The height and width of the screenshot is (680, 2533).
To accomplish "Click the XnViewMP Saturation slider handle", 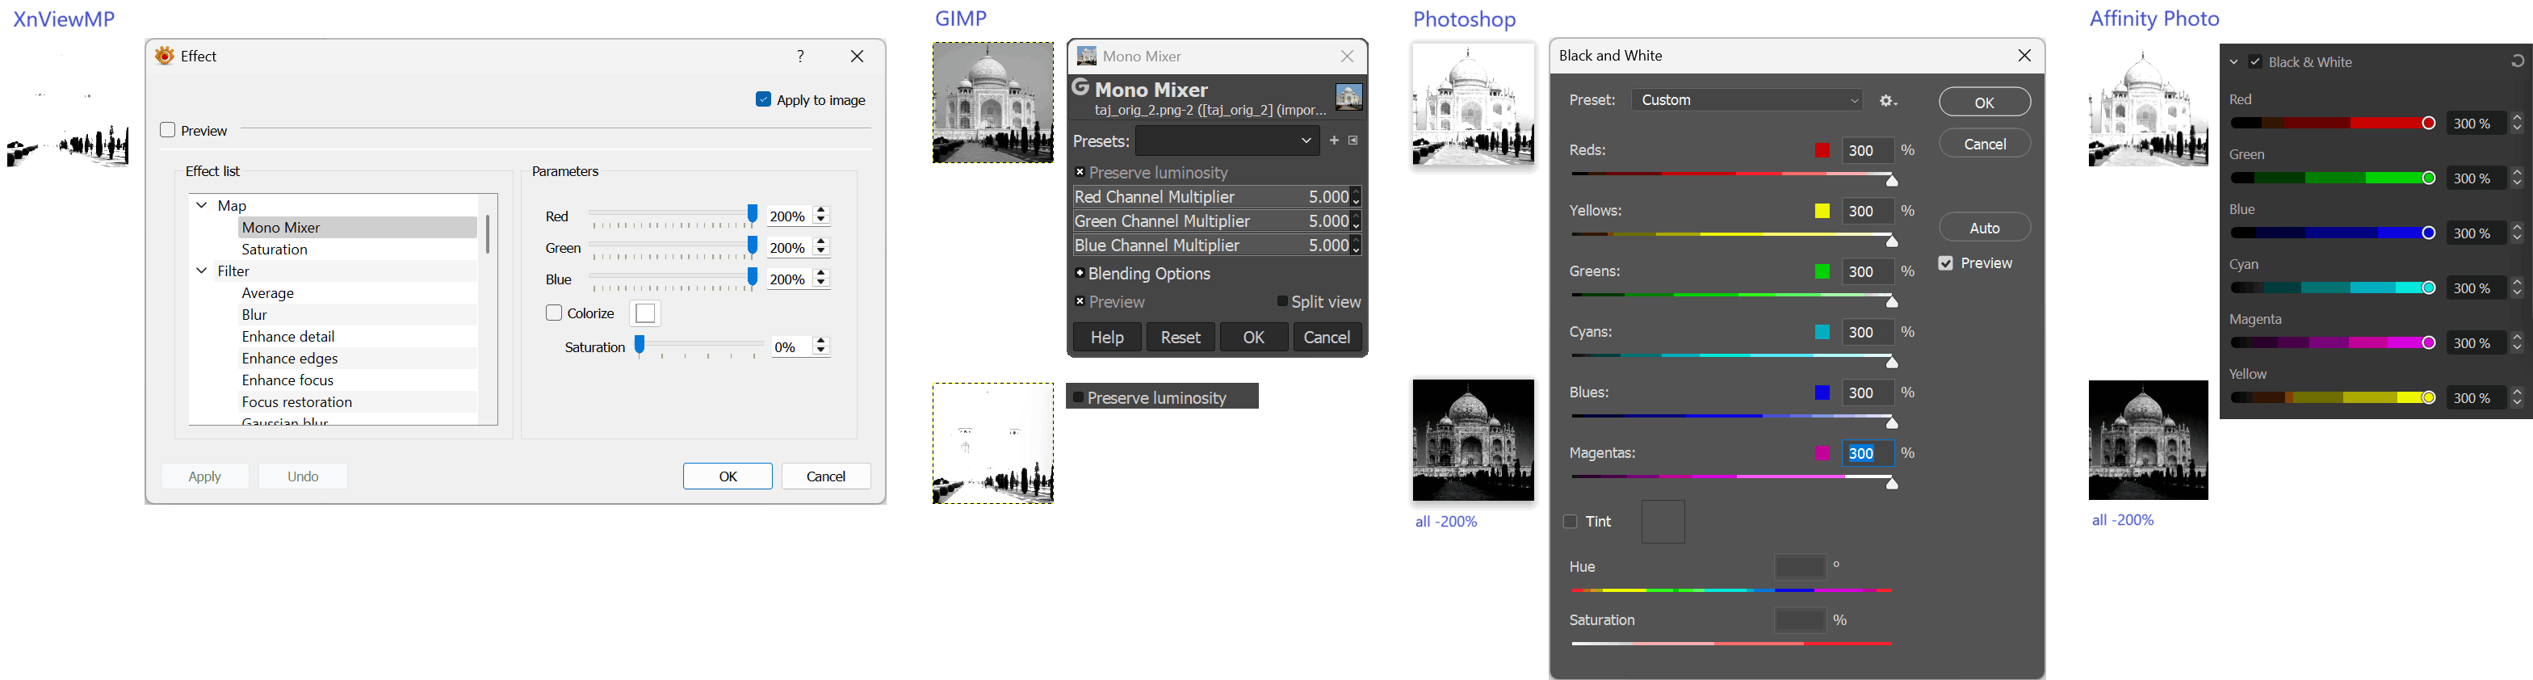I will pyautogui.click(x=640, y=344).
